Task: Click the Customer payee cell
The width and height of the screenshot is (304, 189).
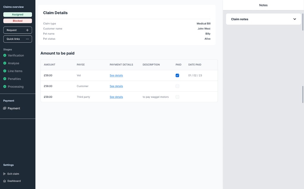Action: click(83, 86)
